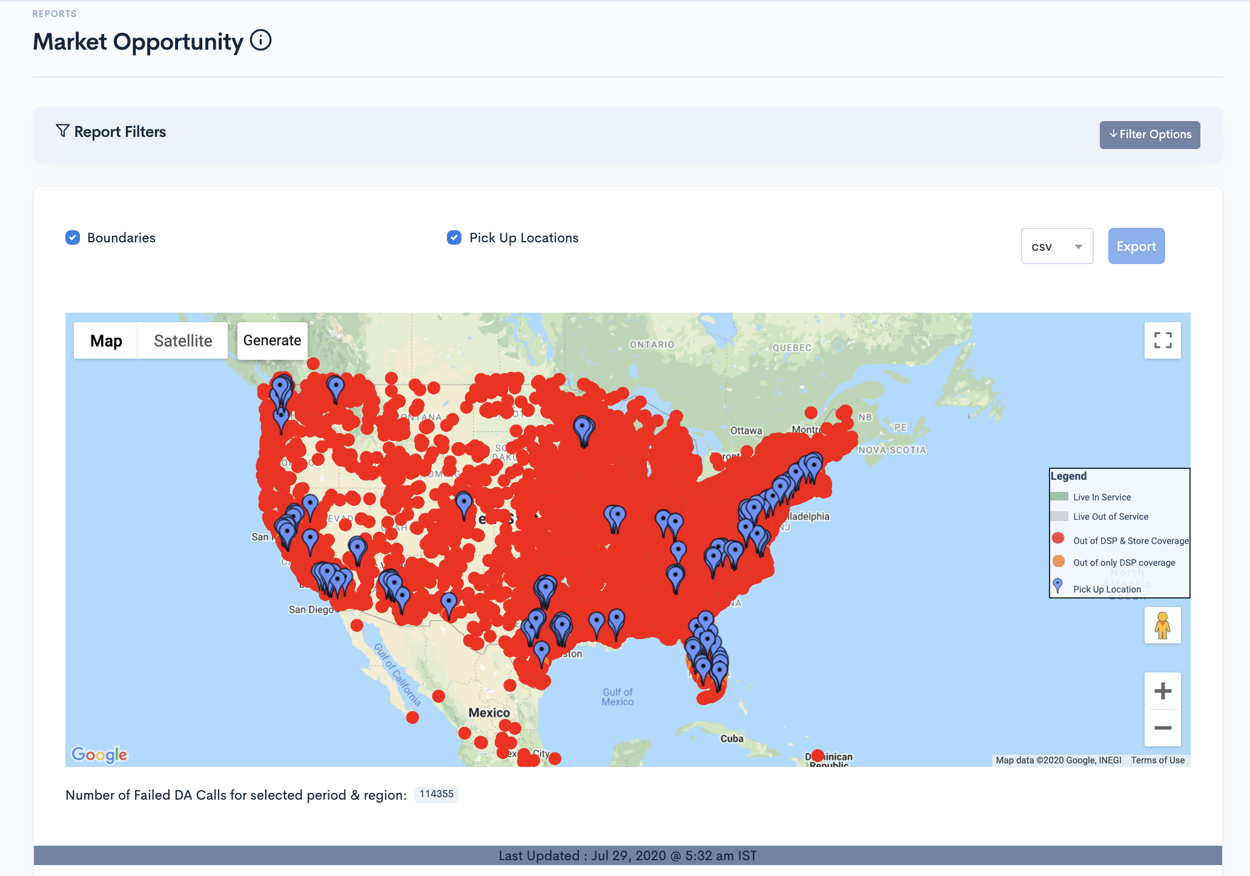This screenshot has width=1250, height=876.
Task: Click the Gulf of Mexico map label
Action: click(x=618, y=697)
